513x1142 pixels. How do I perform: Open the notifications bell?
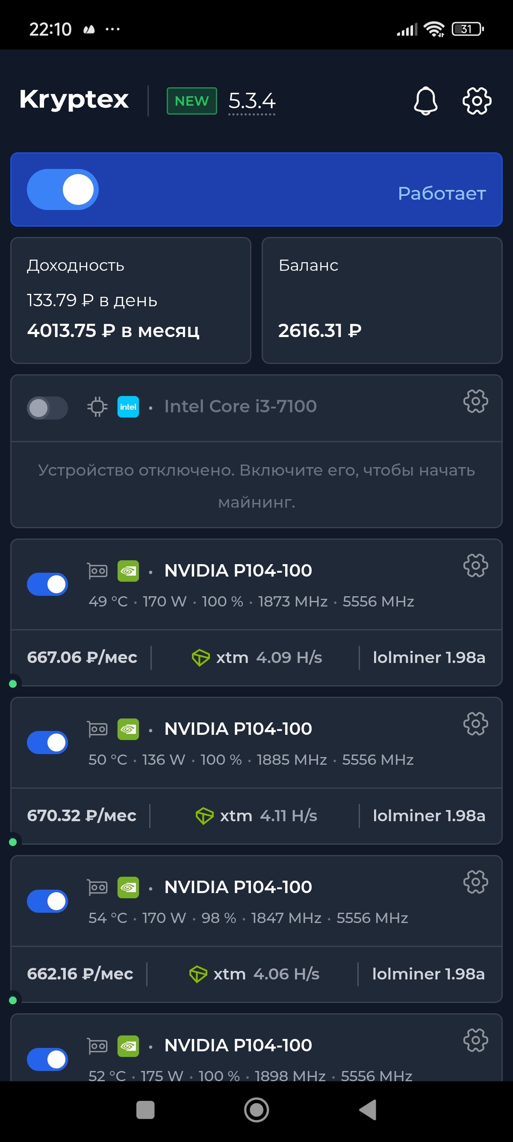coord(425,101)
